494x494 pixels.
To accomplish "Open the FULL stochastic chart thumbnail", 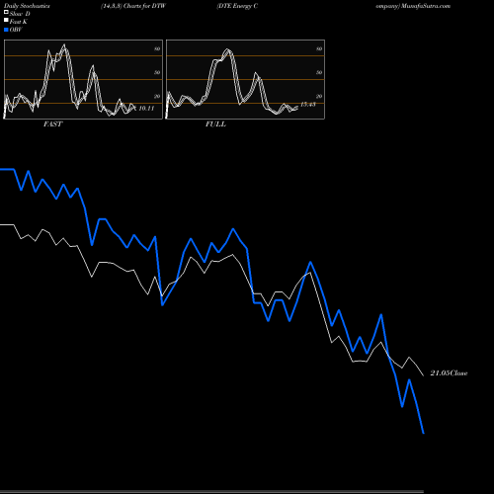I will click(245, 79).
